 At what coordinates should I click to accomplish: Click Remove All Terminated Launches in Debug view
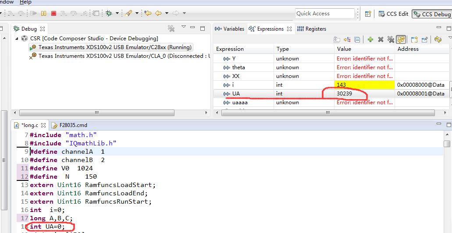pyautogui.click(x=171, y=28)
